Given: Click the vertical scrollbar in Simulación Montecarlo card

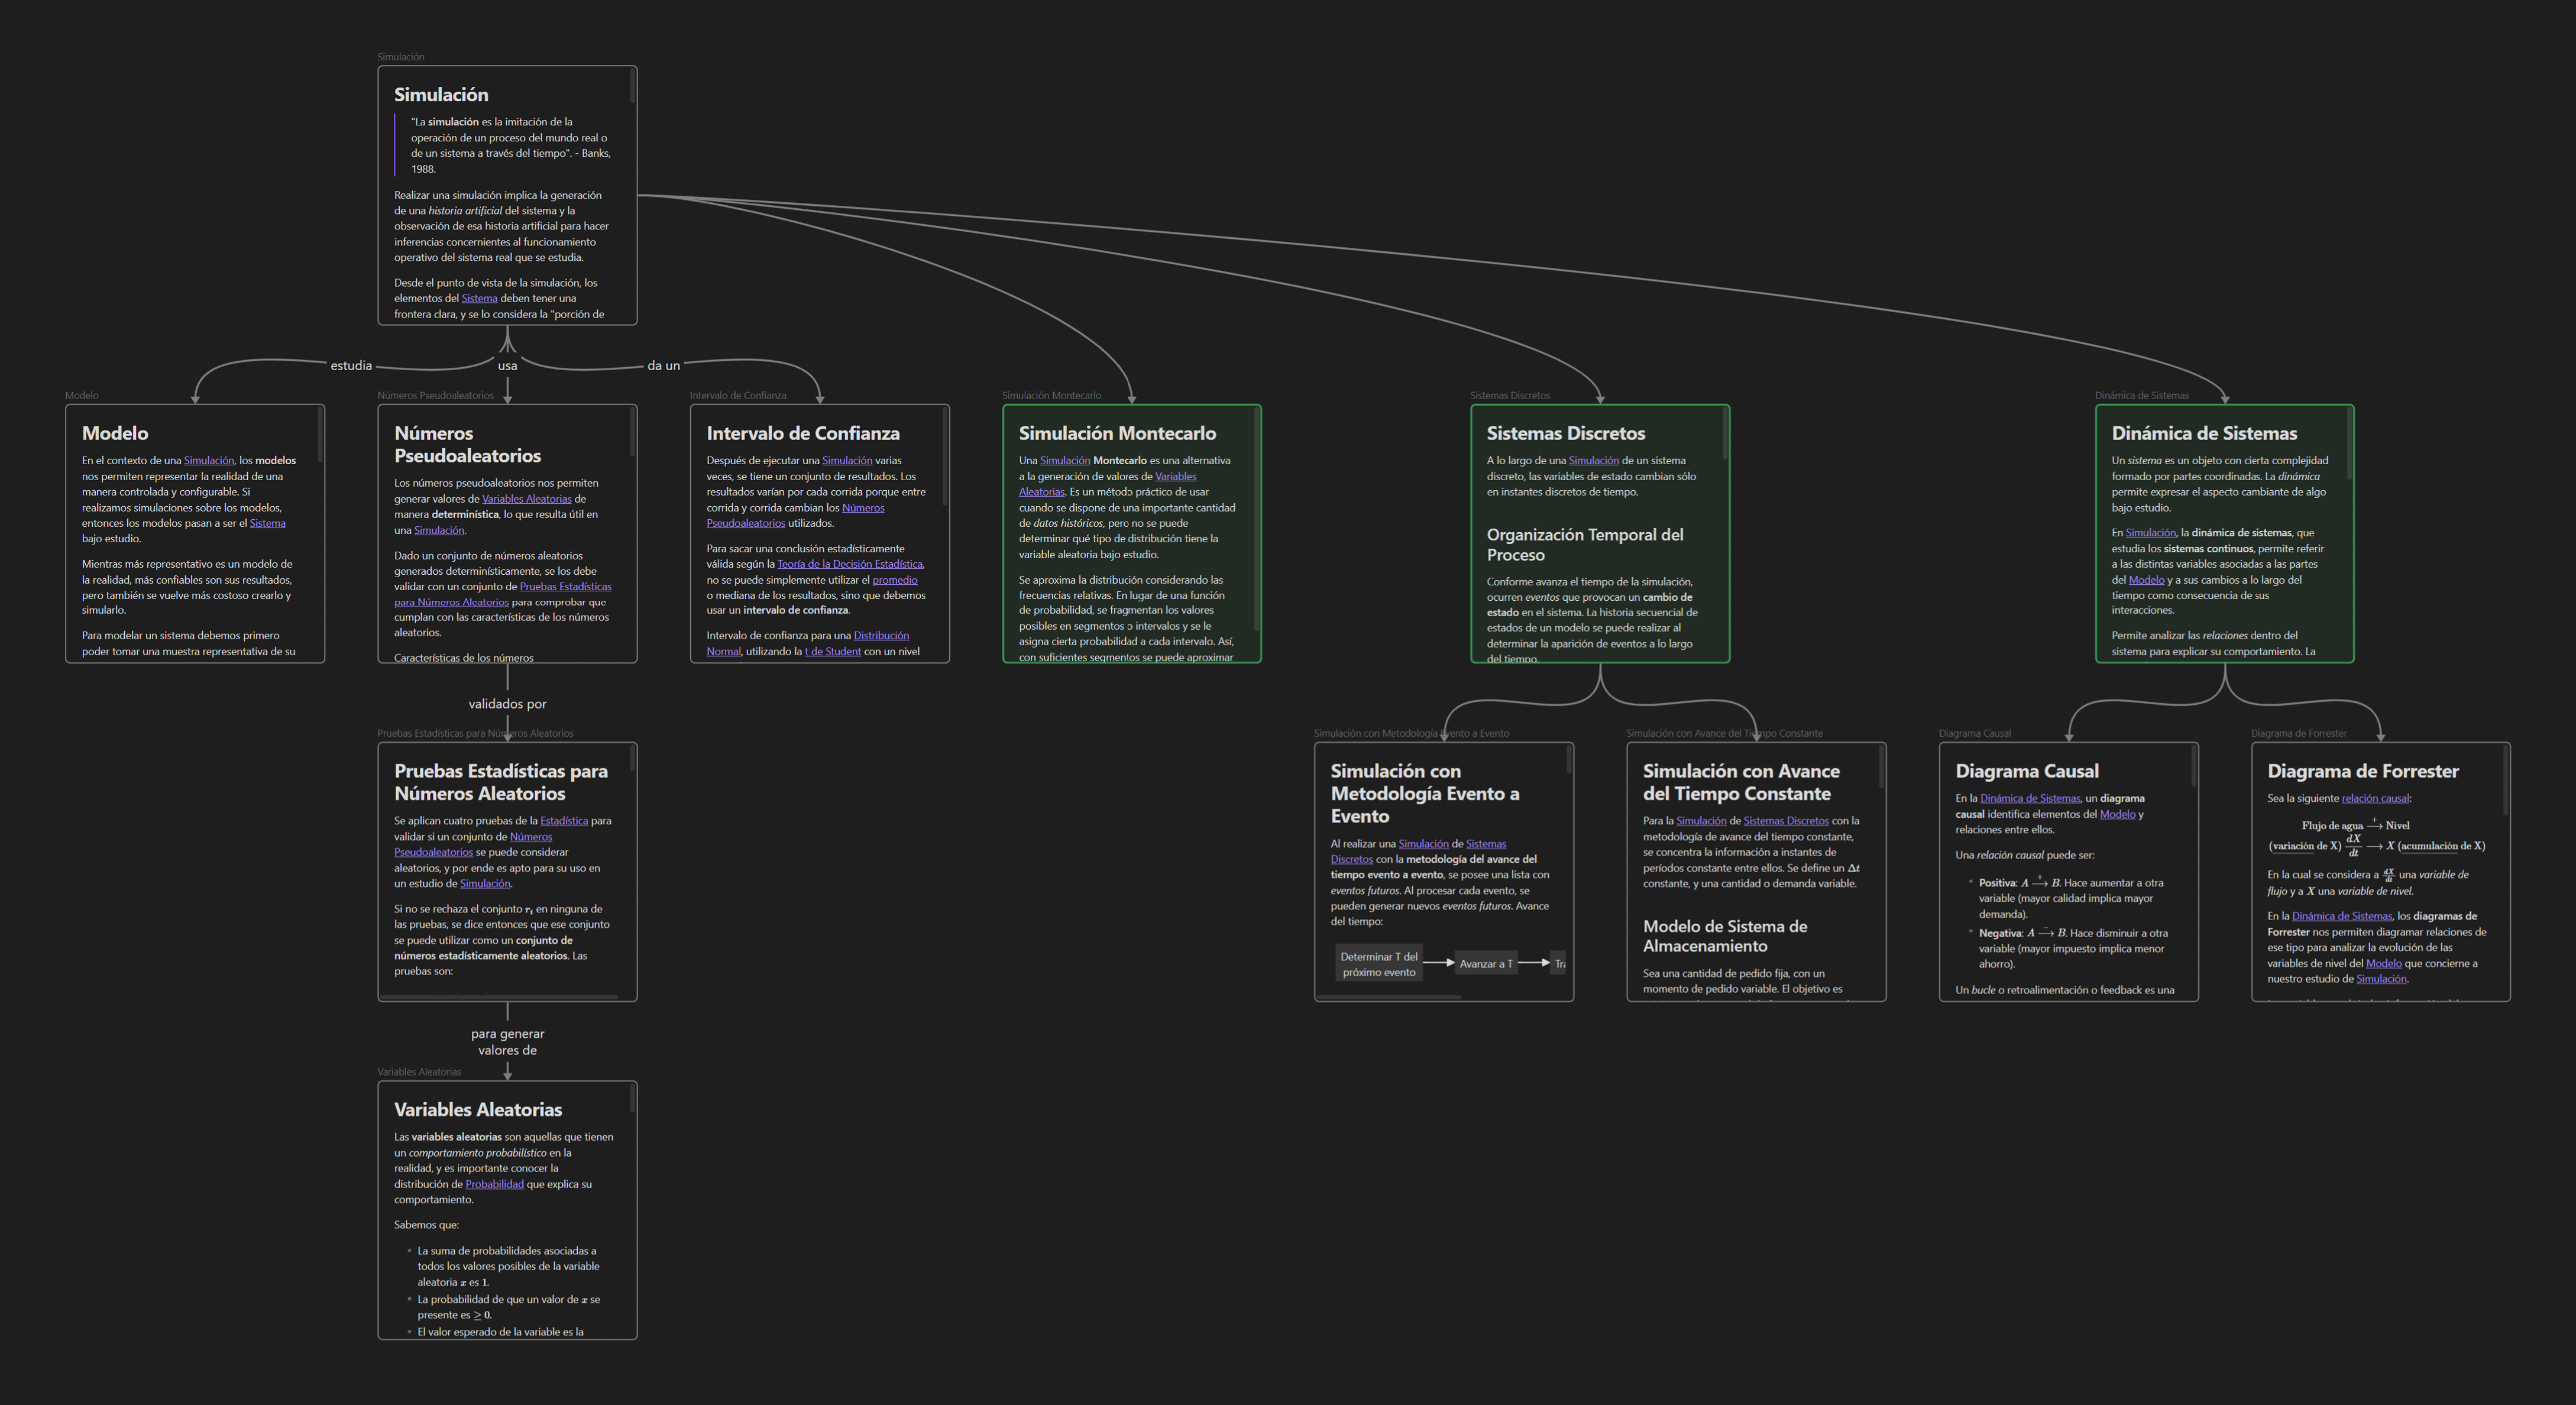Looking at the screenshot, I should (x=1256, y=520).
